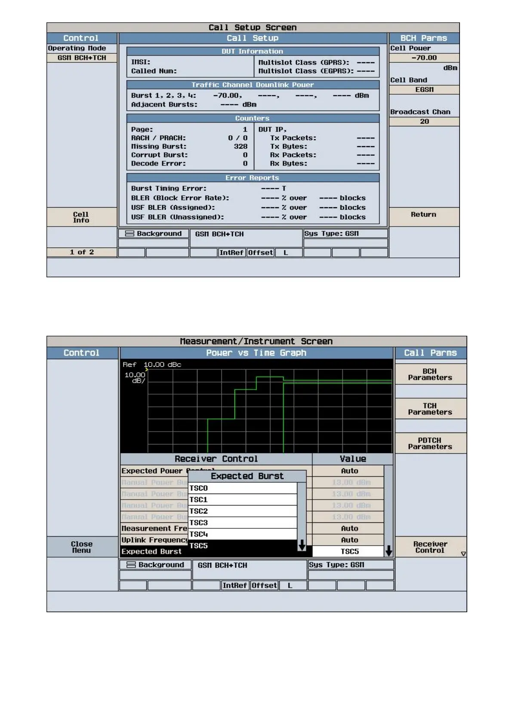
Task: Click Offset indicator in Call Setup screen
Action: (260, 253)
